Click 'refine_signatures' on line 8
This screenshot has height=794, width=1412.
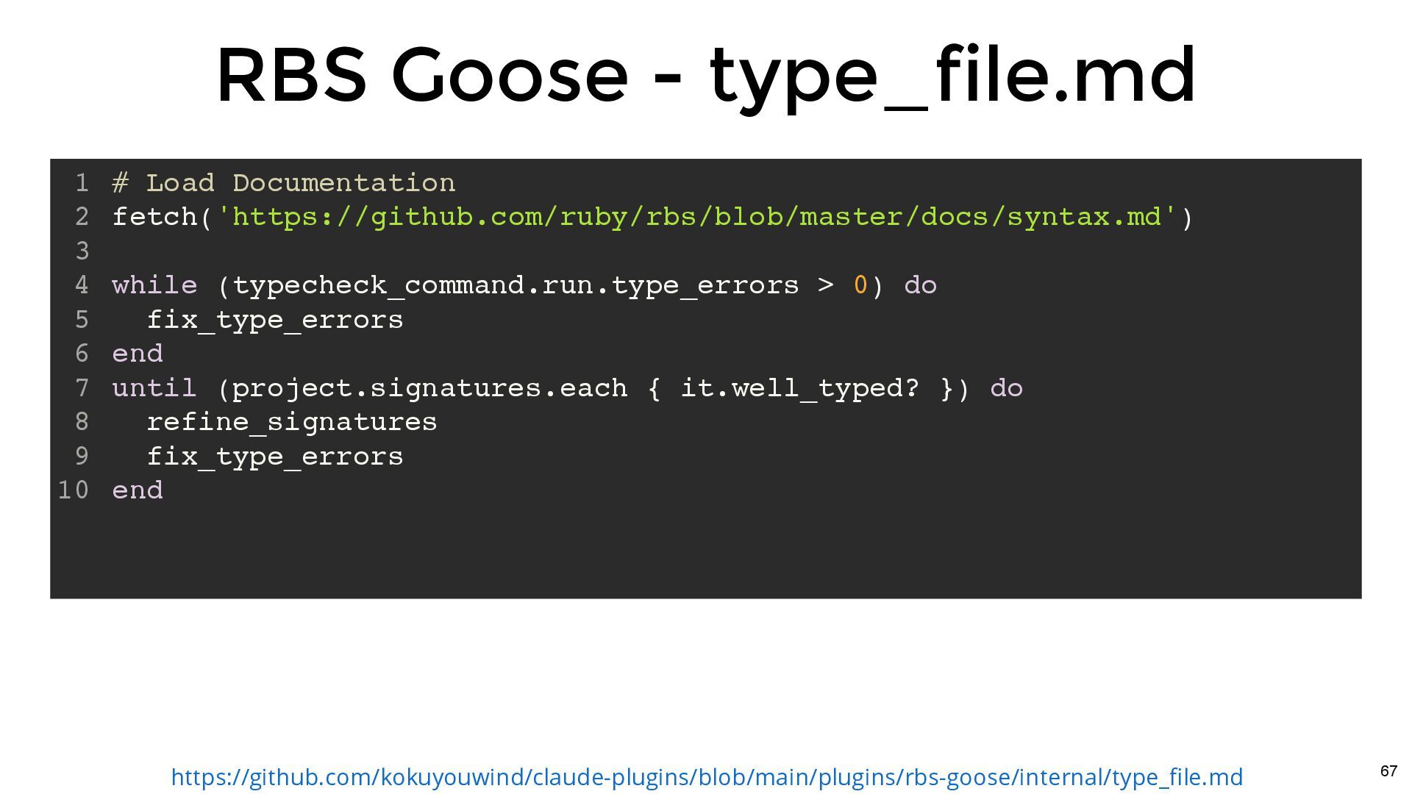292,422
